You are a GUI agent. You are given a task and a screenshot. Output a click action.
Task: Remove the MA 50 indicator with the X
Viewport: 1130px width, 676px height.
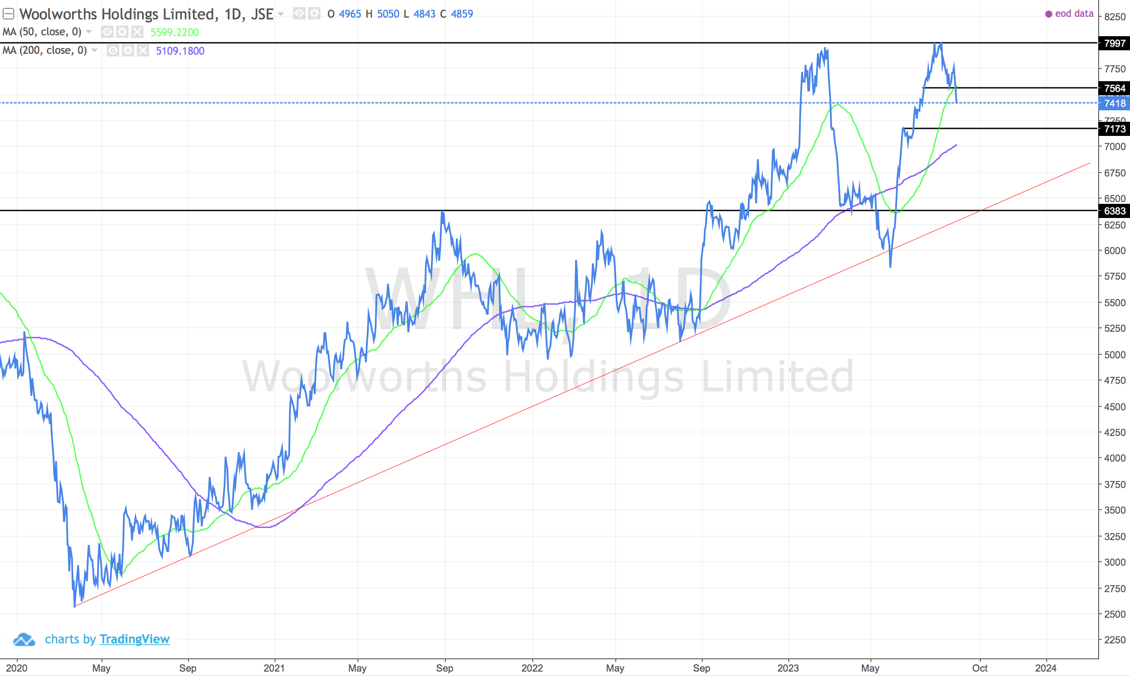(x=137, y=32)
